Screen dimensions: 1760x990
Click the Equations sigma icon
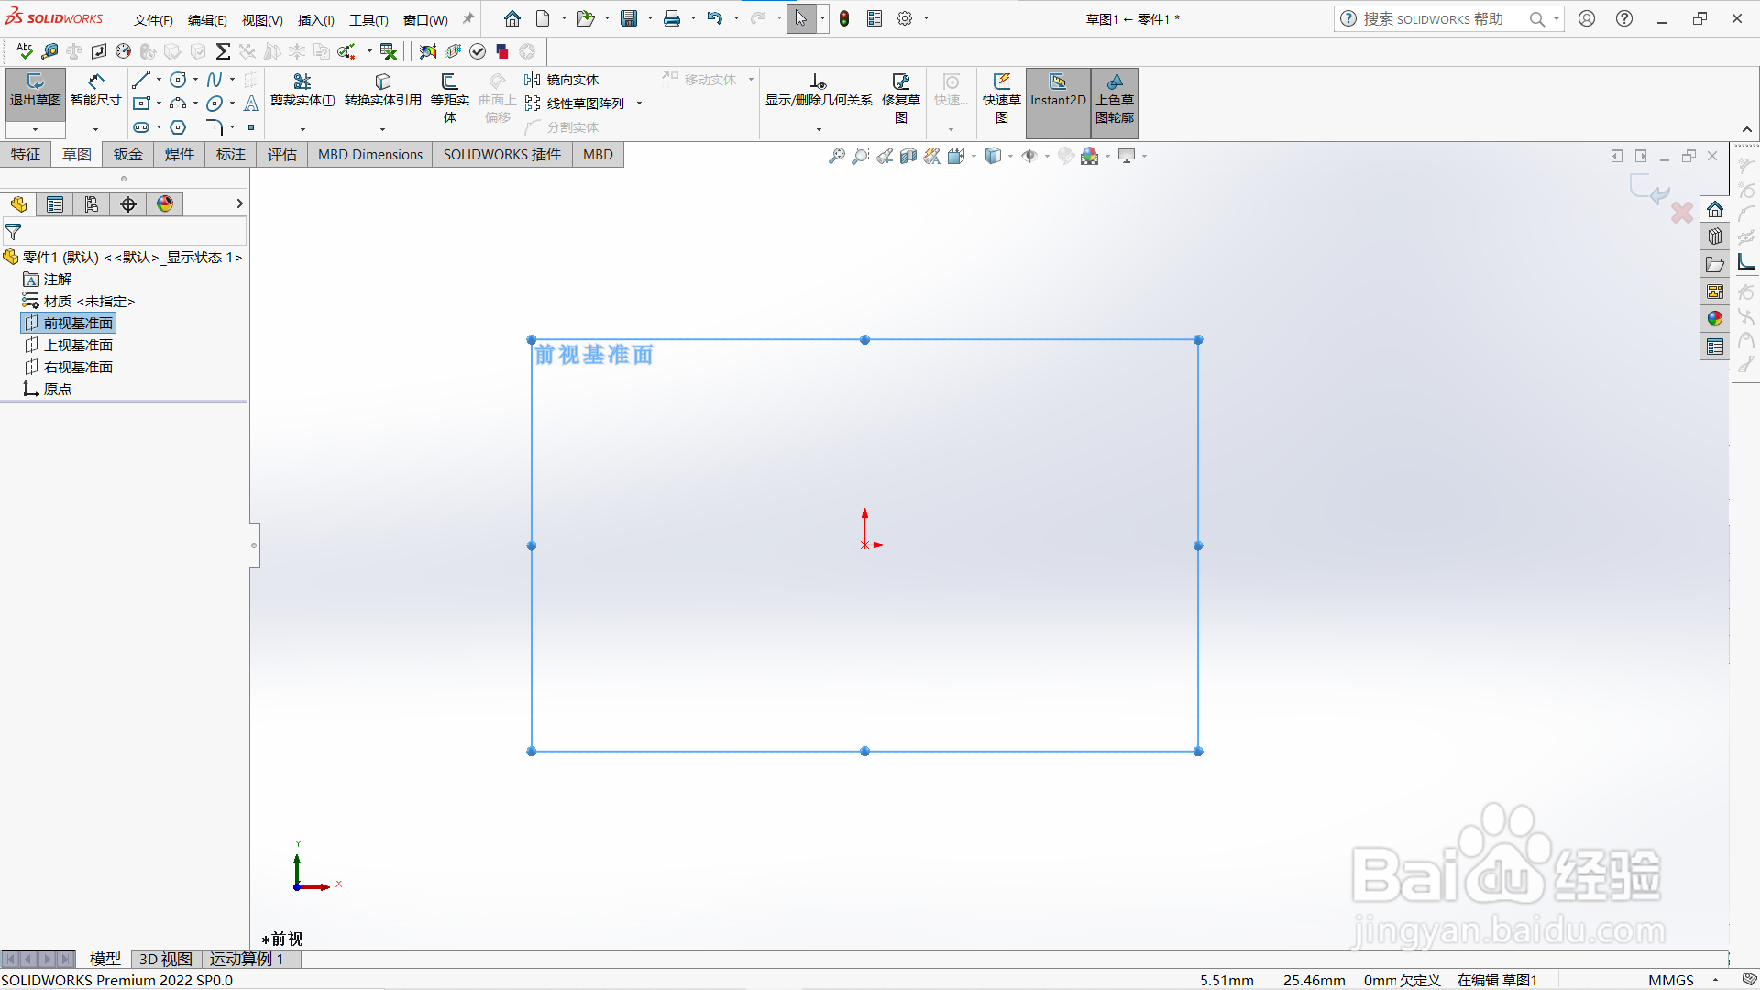[x=223, y=51]
